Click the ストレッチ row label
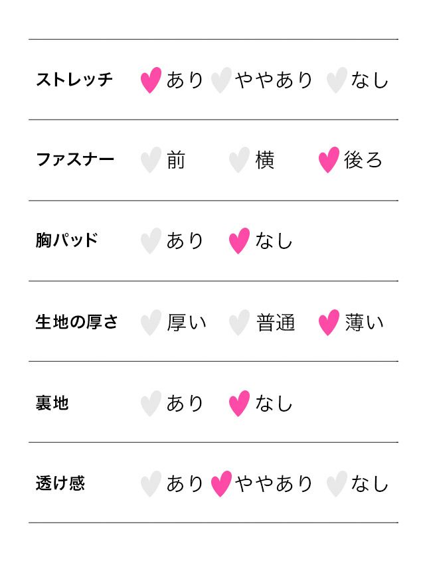The image size is (425, 567). pyautogui.click(x=74, y=80)
